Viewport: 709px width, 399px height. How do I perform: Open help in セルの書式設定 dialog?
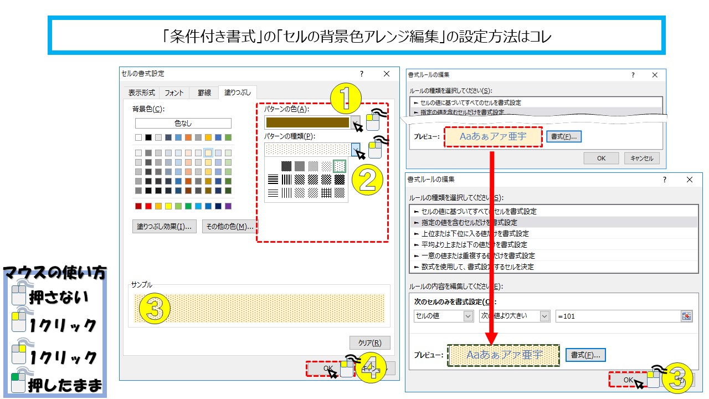point(362,74)
